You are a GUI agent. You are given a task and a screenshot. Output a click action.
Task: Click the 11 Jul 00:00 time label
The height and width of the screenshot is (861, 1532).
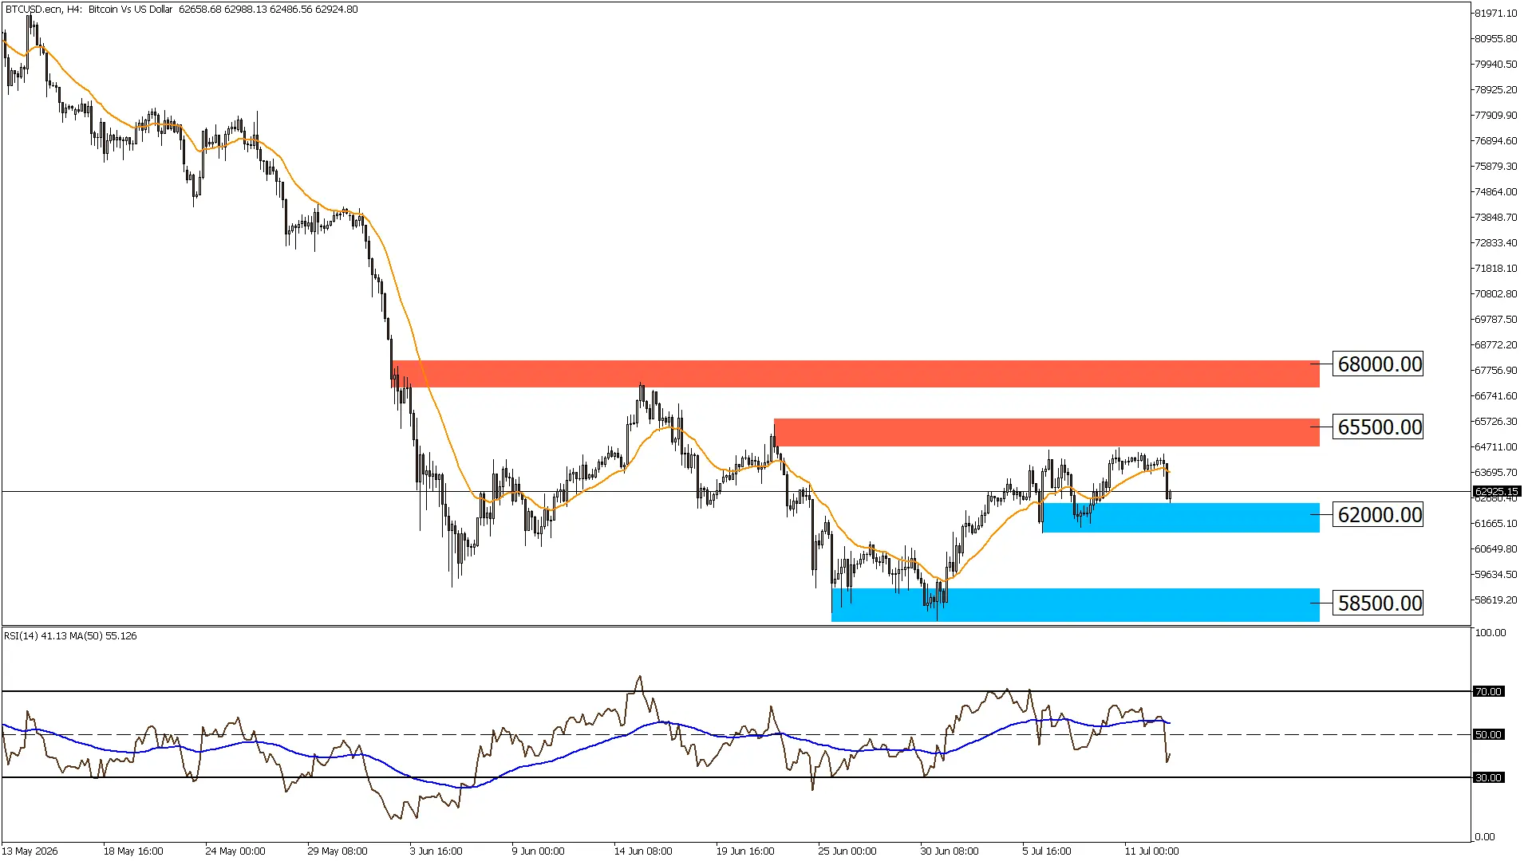tap(1151, 851)
